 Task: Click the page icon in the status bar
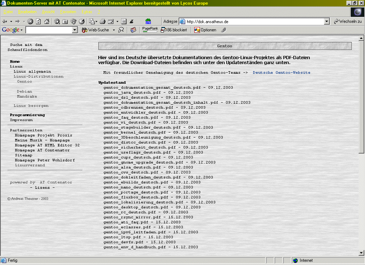4,260
